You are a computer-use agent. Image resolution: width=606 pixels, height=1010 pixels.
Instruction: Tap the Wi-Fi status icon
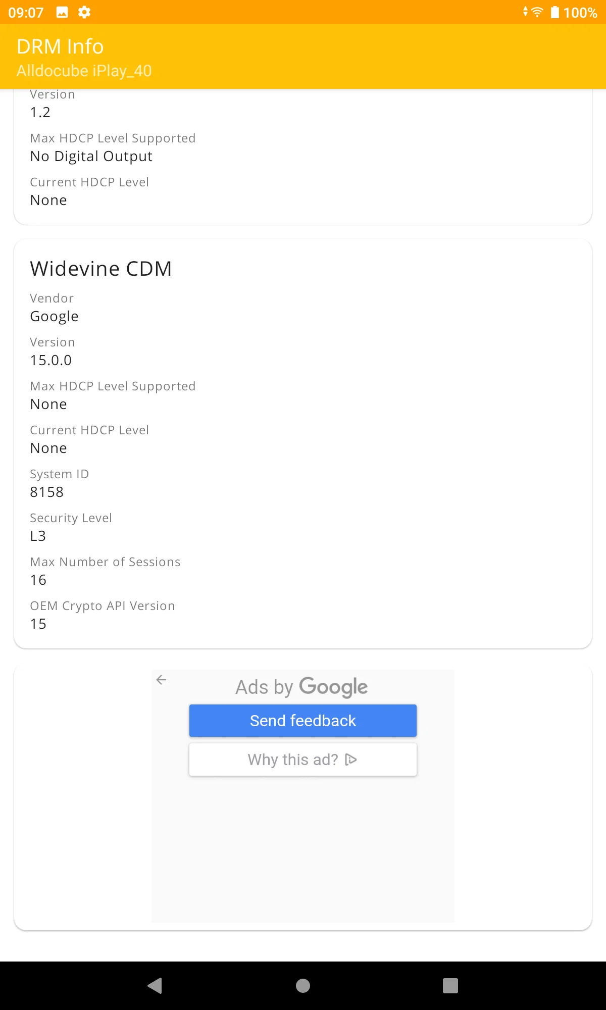click(537, 12)
